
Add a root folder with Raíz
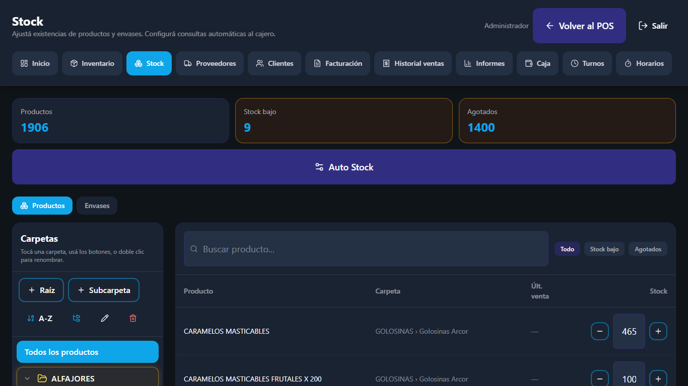pos(41,290)
